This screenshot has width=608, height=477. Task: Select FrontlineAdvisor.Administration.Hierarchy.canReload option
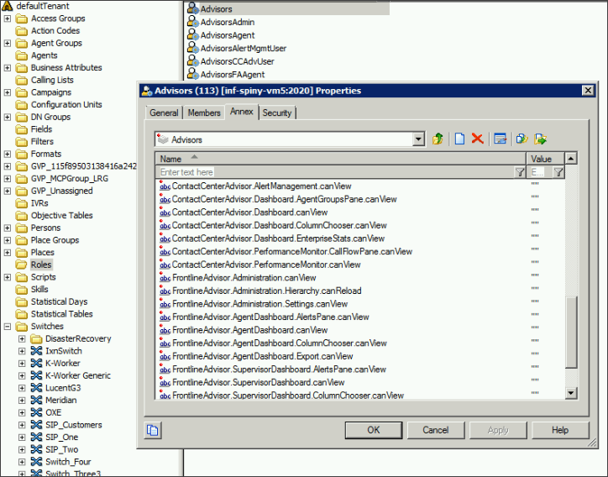coord(267,291)
